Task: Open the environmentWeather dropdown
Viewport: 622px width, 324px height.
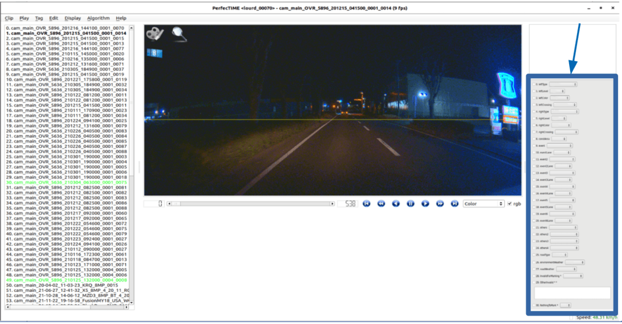Action: 575,262
